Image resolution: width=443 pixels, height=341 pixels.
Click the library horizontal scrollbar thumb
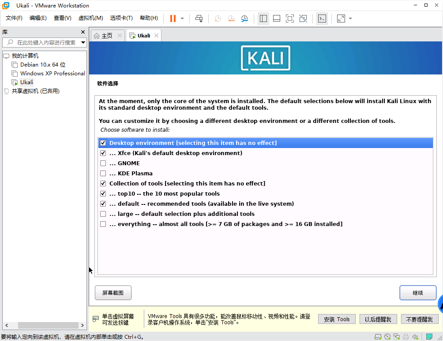[48, 325]
